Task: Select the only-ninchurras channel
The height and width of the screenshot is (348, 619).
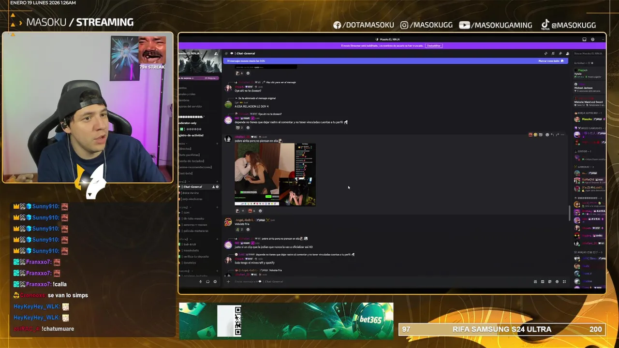Action: pos(192,199)
